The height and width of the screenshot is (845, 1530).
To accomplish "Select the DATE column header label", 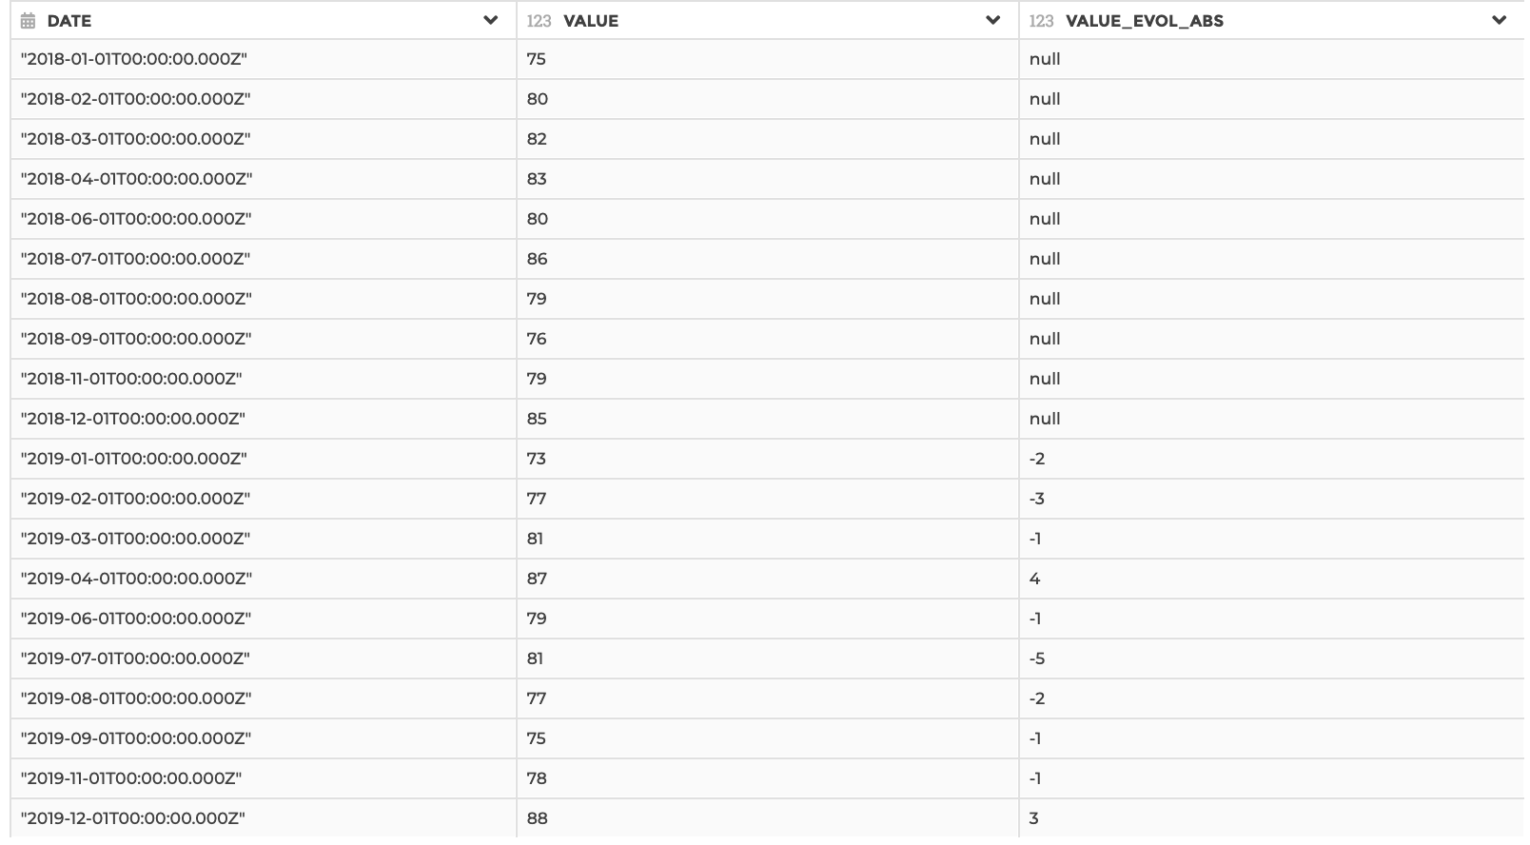I will pos(69,21).
